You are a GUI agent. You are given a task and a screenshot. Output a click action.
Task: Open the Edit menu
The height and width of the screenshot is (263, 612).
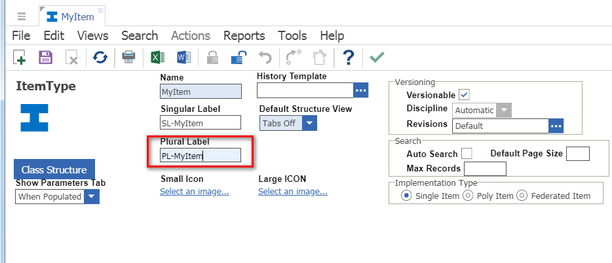[x=54, y=36]
